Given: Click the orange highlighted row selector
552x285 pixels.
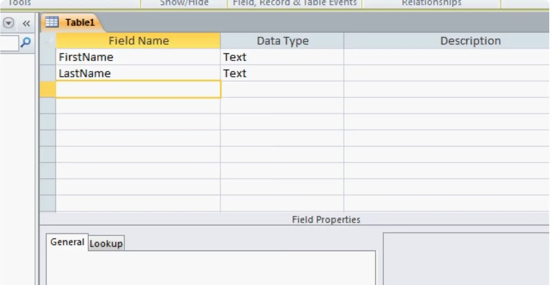Looking at the screenshot, I should tap(48, 89).
